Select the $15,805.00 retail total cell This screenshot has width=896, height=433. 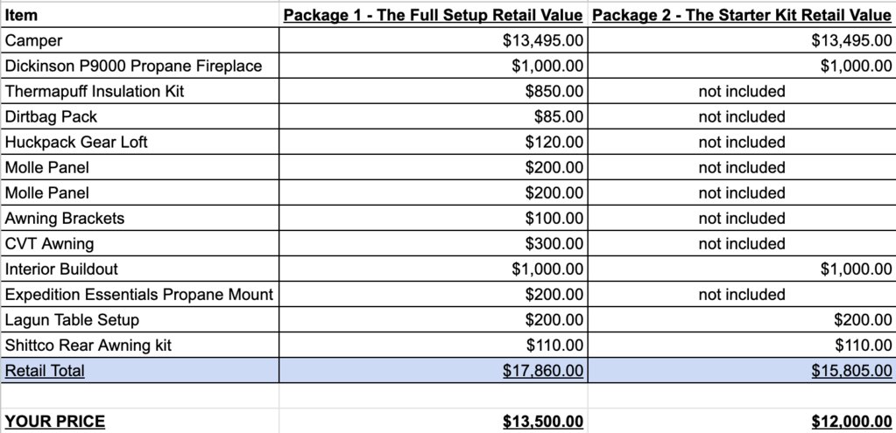(x=742, y=370)
